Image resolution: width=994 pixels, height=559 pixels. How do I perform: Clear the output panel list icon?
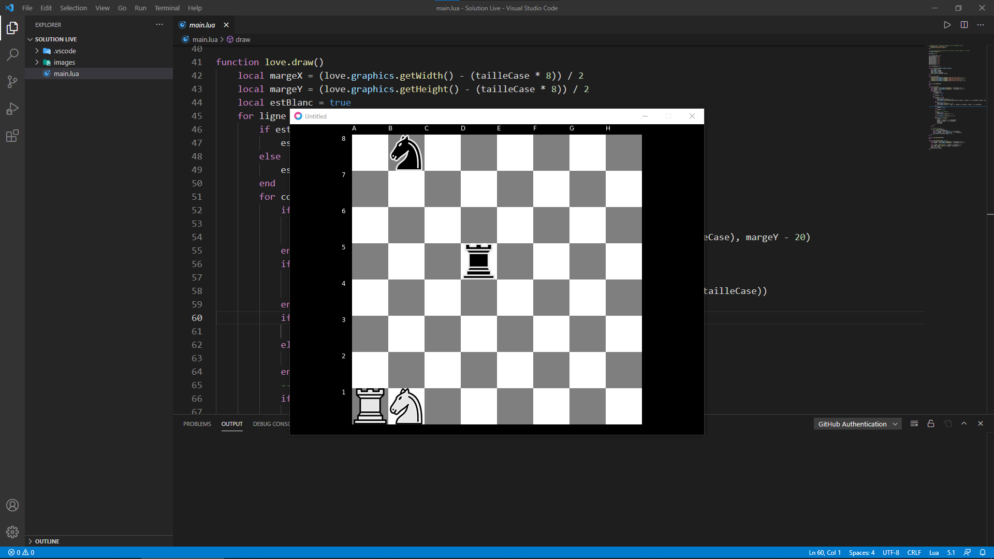click(x=914, y=424)
